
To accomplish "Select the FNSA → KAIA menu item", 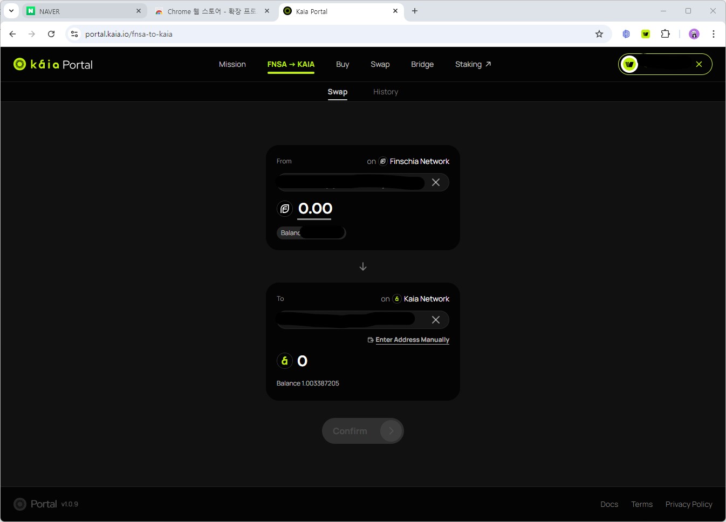I will [x=291, y=64].
